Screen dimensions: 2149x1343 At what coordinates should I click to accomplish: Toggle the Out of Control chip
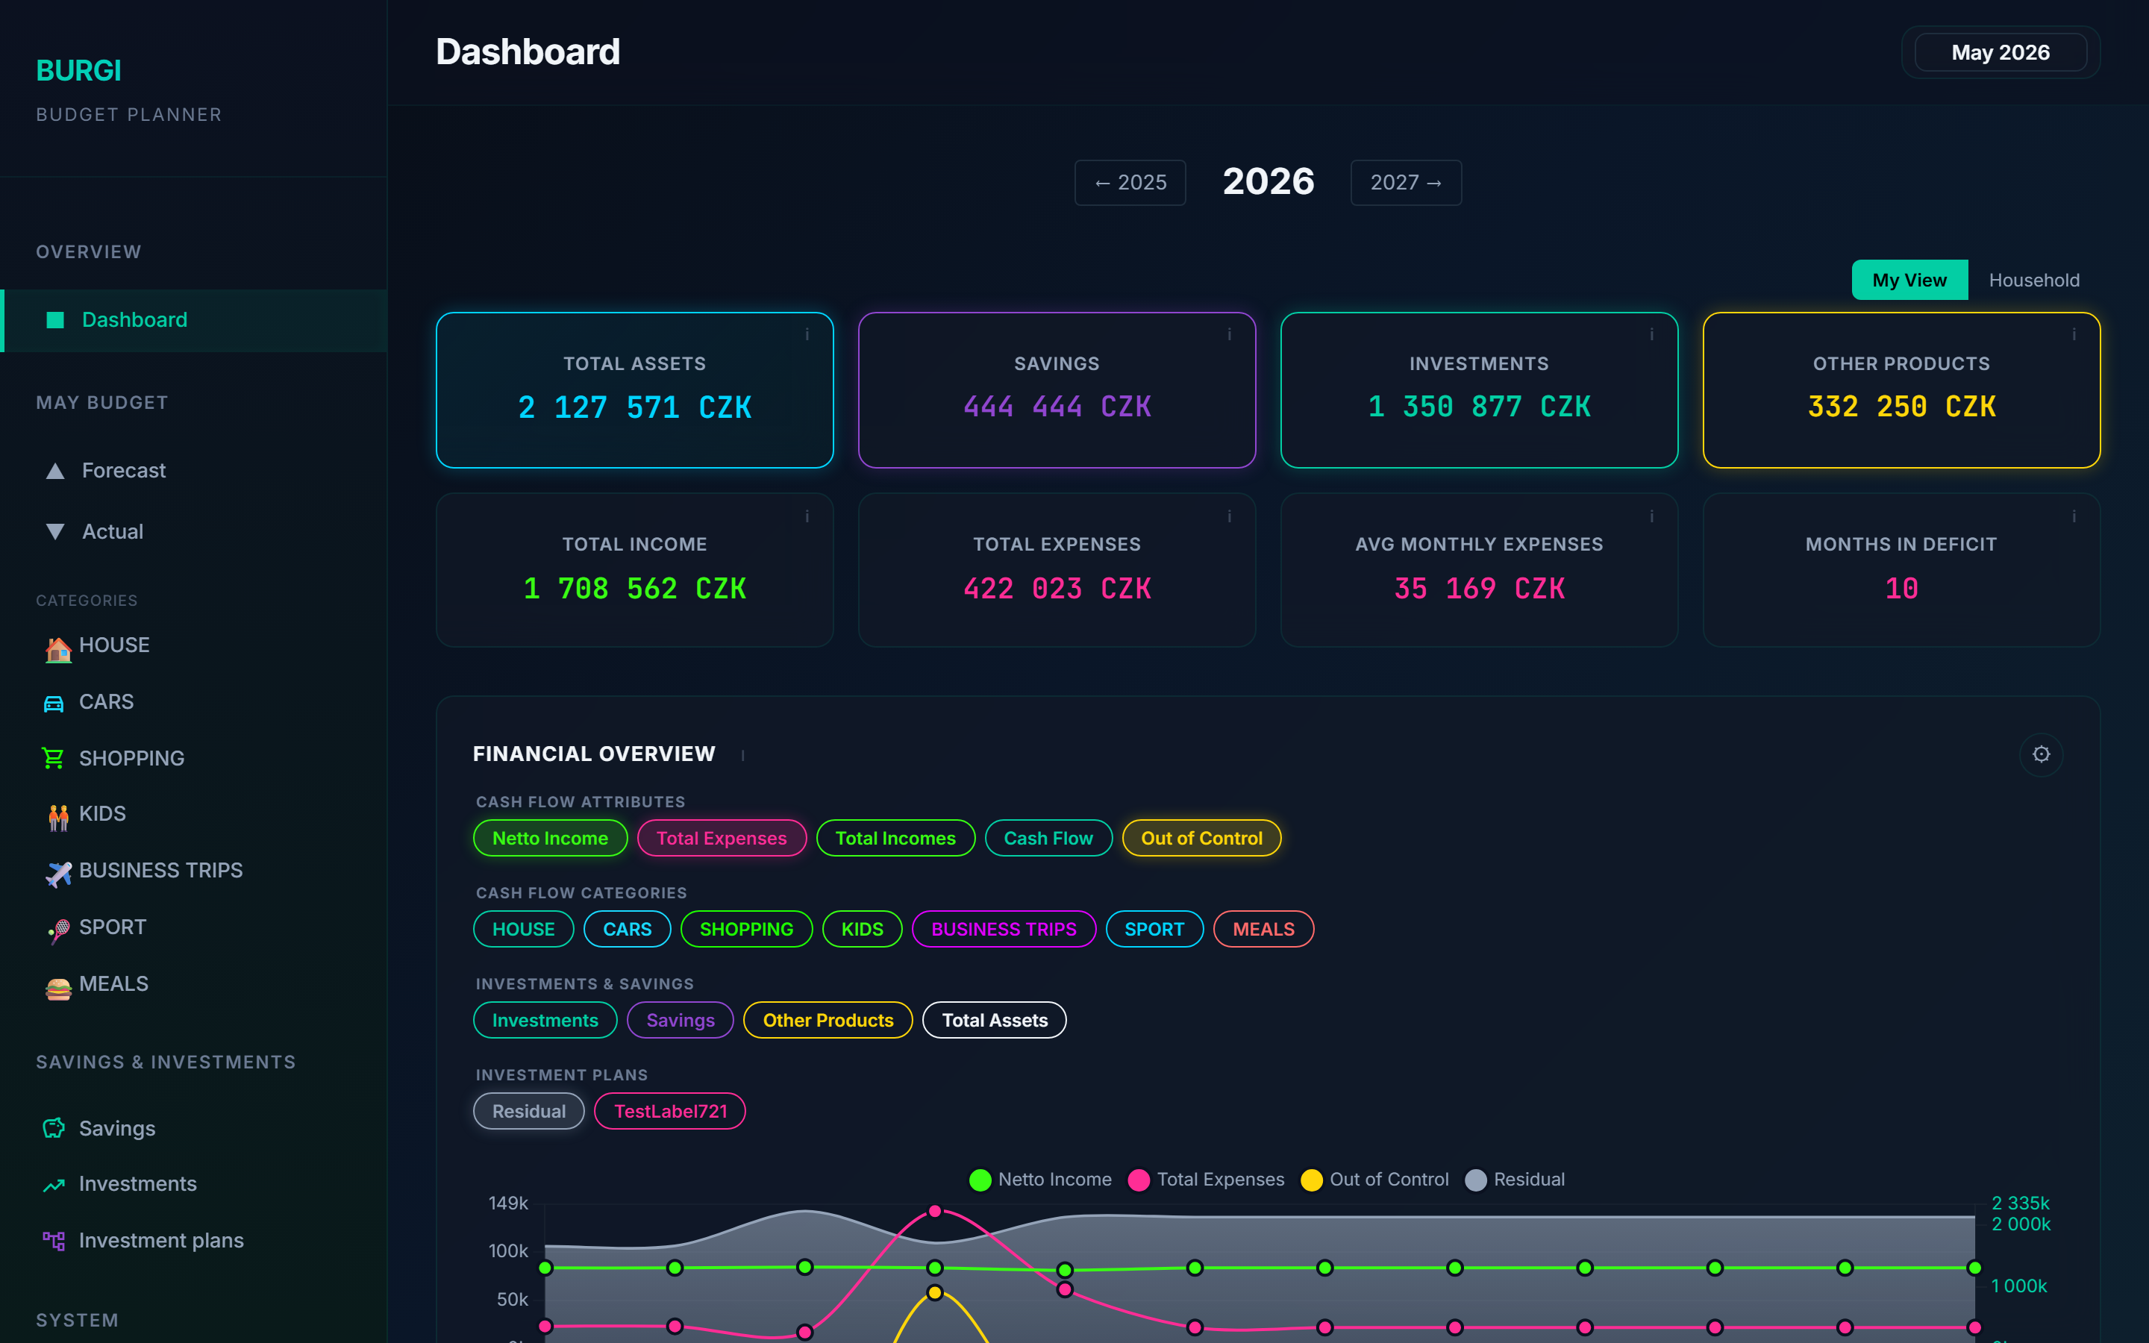pos(1201,838)
